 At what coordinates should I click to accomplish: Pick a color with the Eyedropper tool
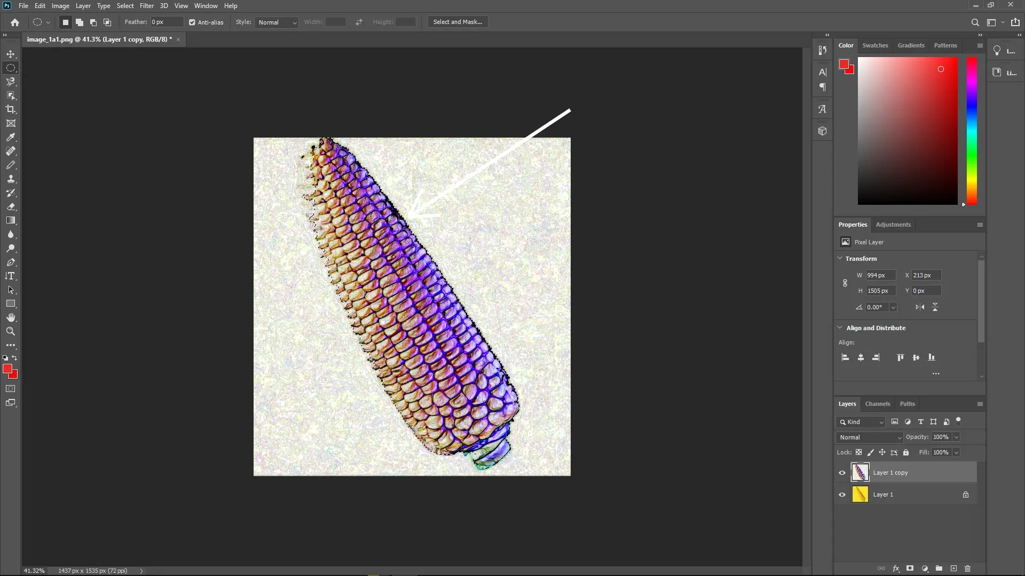(11, 138)
